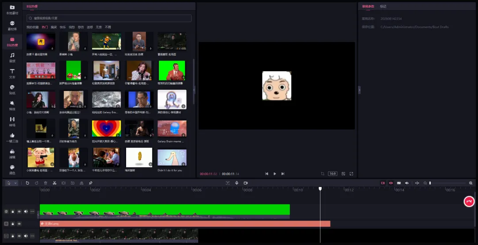The width and height of the screenshot is (478, 245).
Task: Click the trash delete icon in timeline toolbar
Action: click(46, 183)
